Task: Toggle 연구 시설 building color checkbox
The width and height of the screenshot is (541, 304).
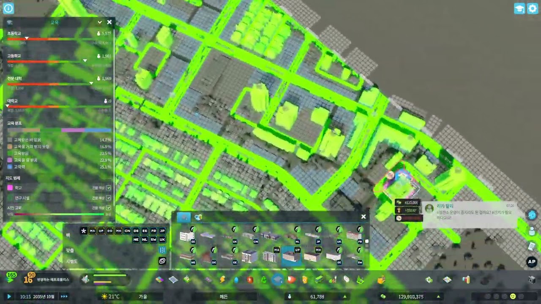Action: click(109, 198)
